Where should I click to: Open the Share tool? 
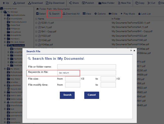coord(74,3)
